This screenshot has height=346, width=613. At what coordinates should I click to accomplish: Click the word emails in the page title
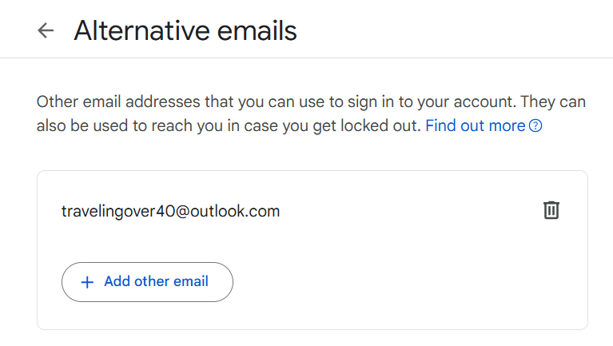tap(257, 30)
